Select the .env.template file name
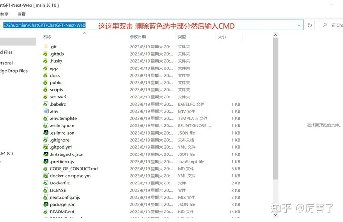343x222 pixels. (63, 118)
